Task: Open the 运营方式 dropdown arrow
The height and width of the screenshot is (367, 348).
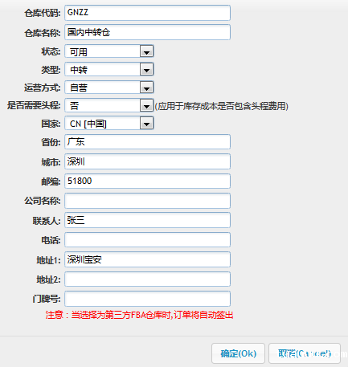Action: (146, 88)
